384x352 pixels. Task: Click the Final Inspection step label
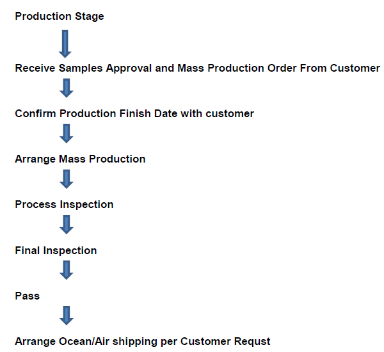tap(56, 250)
